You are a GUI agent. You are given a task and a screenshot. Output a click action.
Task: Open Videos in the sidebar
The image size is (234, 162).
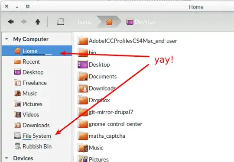click(31, 114)
